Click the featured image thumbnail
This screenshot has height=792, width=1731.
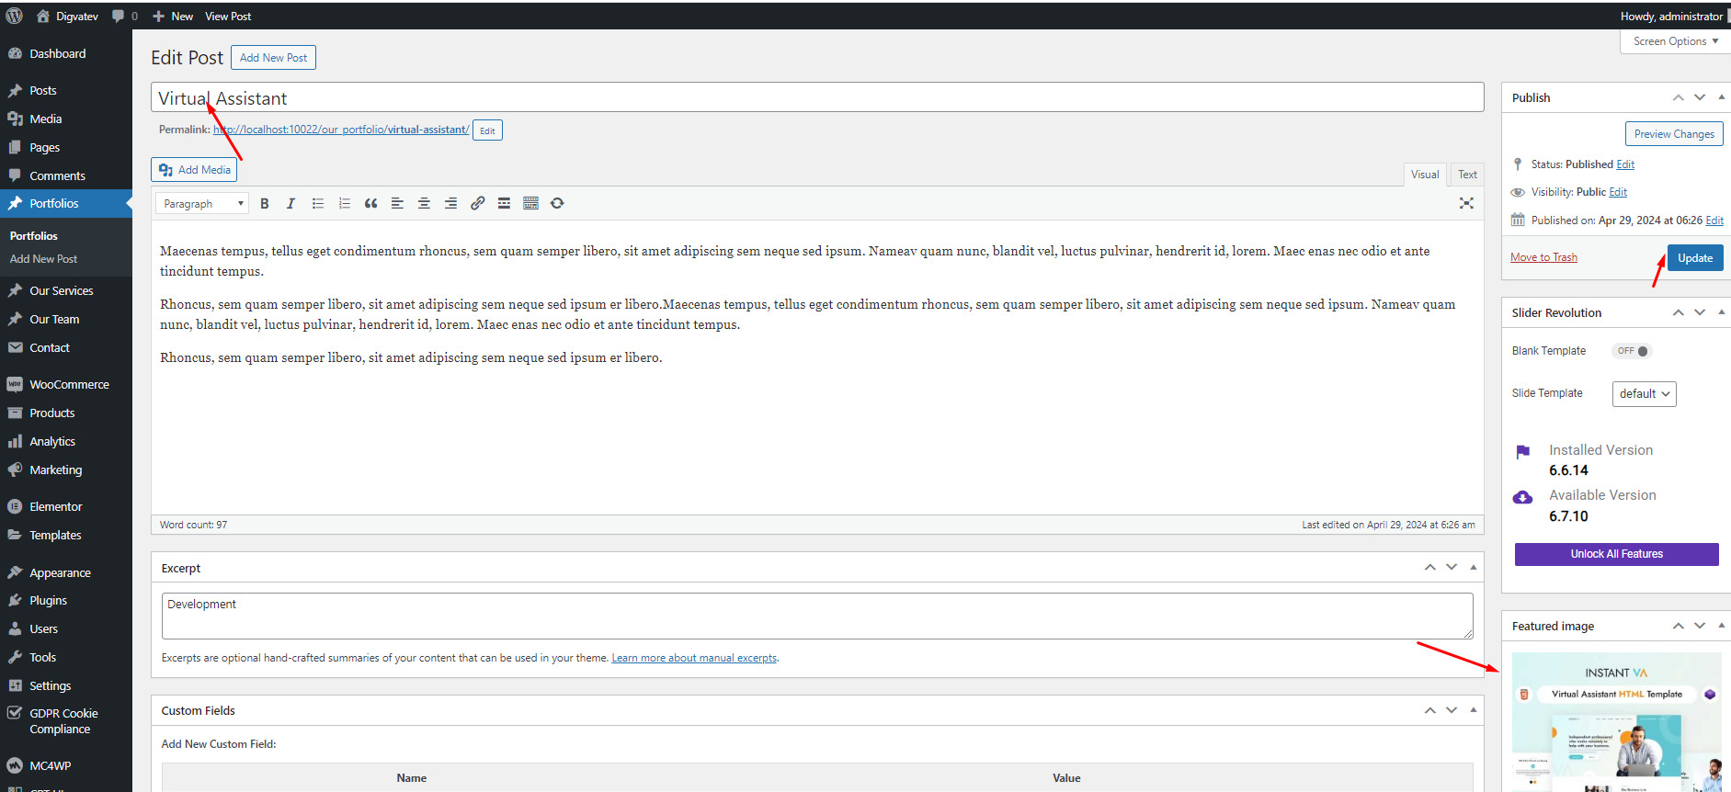1616,722
